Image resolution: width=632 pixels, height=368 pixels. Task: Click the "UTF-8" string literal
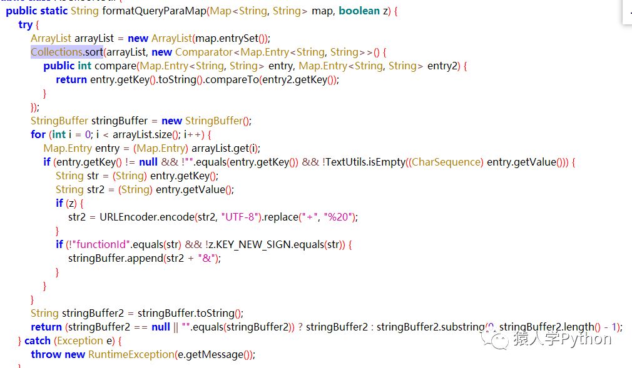click(240, 217)
